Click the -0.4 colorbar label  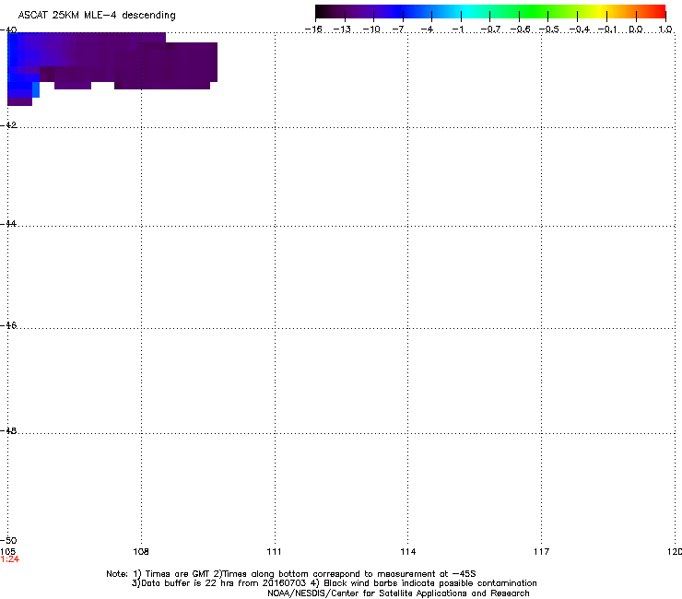[x=579, y=29]
